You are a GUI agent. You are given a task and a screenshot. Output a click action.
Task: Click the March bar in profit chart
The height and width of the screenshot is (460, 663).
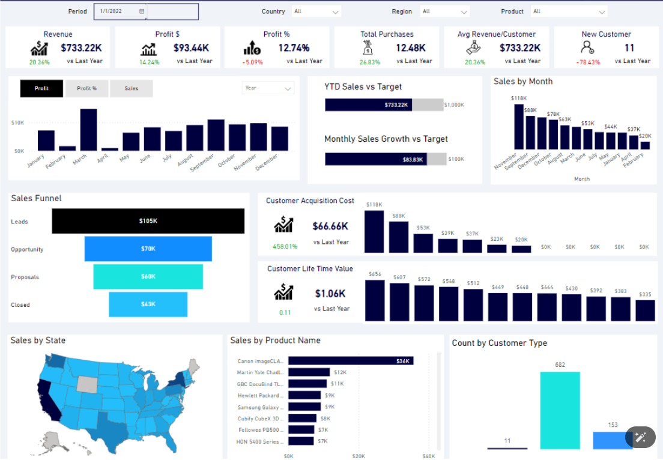pos(88,129)
